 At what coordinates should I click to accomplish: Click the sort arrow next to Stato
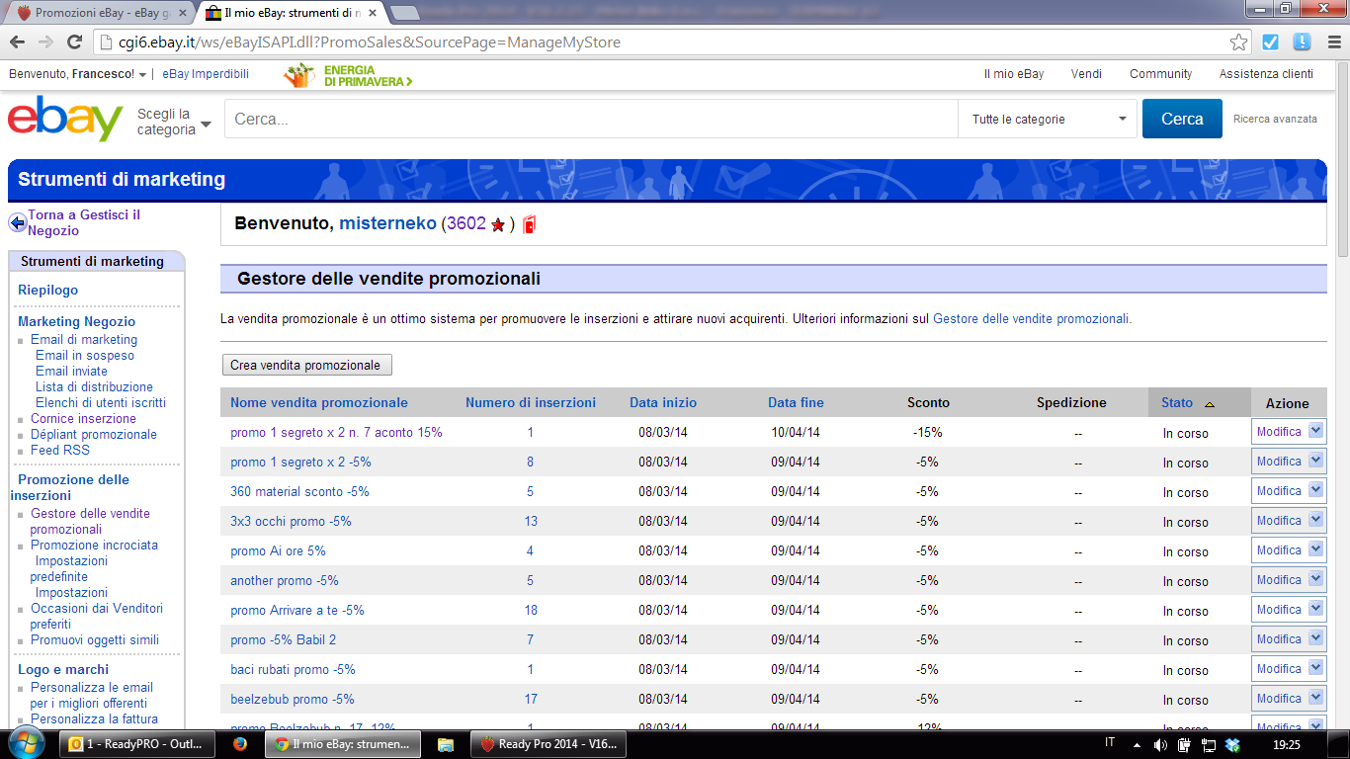1210,404
